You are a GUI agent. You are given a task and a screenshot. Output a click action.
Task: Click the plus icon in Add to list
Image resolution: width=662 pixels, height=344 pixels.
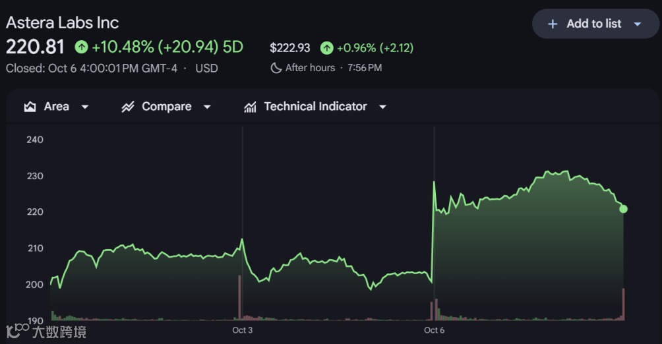coord(553,24)
